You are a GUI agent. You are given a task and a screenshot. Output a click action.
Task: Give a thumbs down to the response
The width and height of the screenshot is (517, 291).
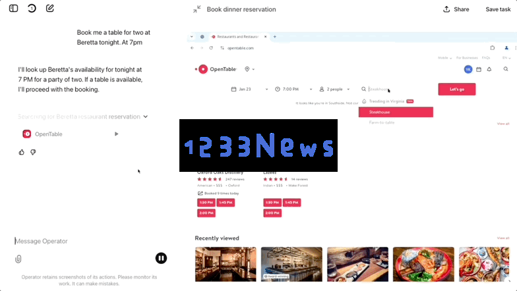click(33, 152)
